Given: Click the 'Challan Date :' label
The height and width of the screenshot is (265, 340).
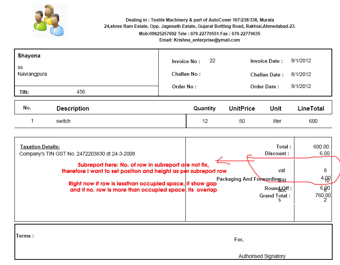Looking at the screenshot, I should coord(267,75).
